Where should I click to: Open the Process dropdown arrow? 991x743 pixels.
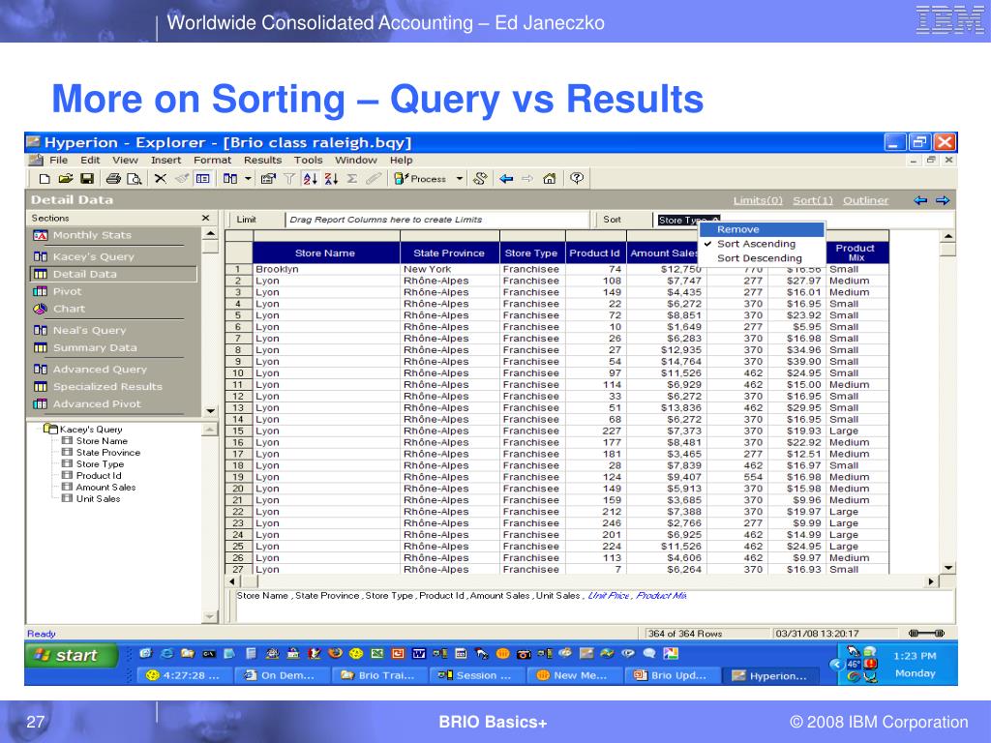tap(460, 179)
